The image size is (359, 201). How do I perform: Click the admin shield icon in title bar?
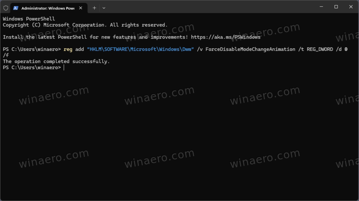pyautogui.click(x=5, y=8)
